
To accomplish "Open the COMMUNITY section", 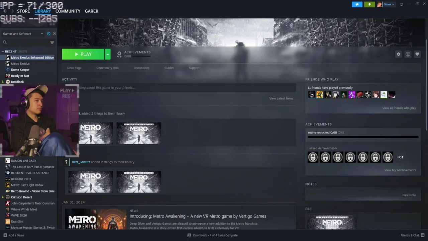I will pos(68,11).
